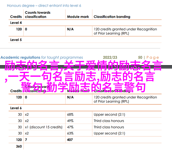Select the "47%" module mark cell
Viewport: 172px width, 150px height.
[x=70, y=127]
